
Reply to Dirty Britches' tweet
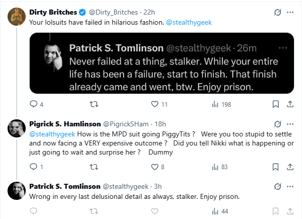click(x=34, y=104)
